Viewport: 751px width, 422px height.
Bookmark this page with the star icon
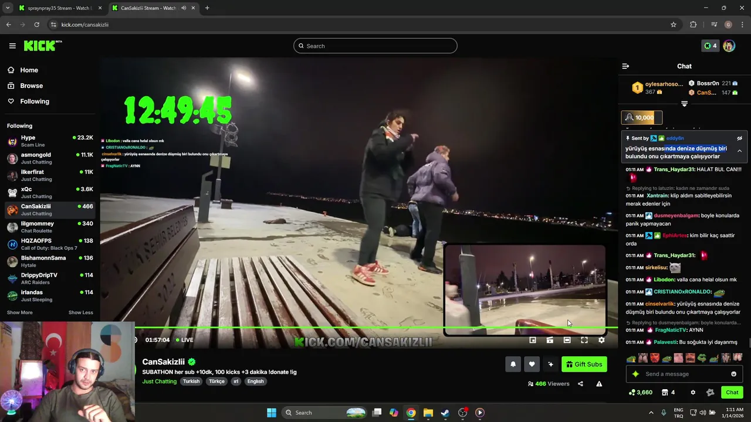[674, 25]
